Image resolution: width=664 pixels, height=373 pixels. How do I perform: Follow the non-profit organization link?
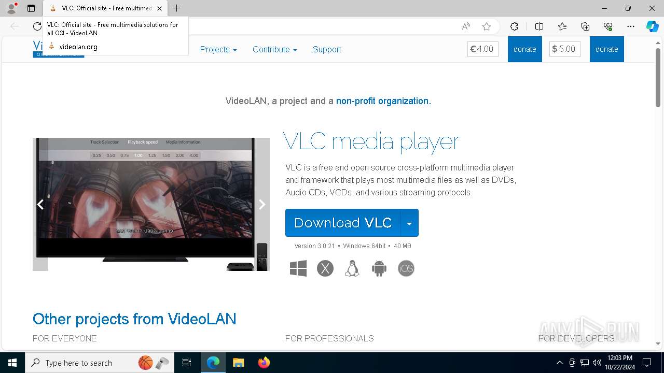click(x=382, y=101)
